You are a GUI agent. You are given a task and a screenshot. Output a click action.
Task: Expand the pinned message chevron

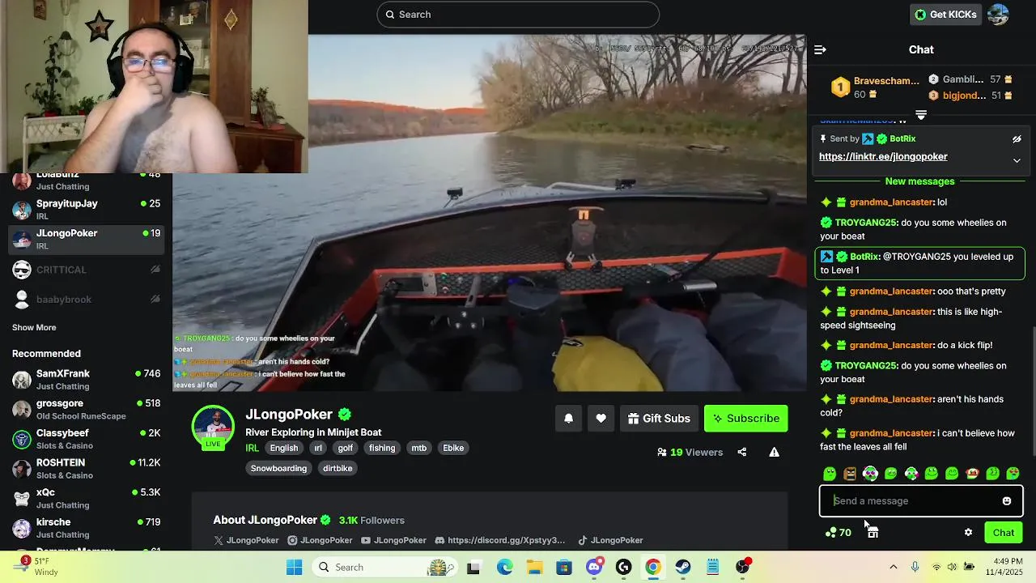tap(1017, 160)
